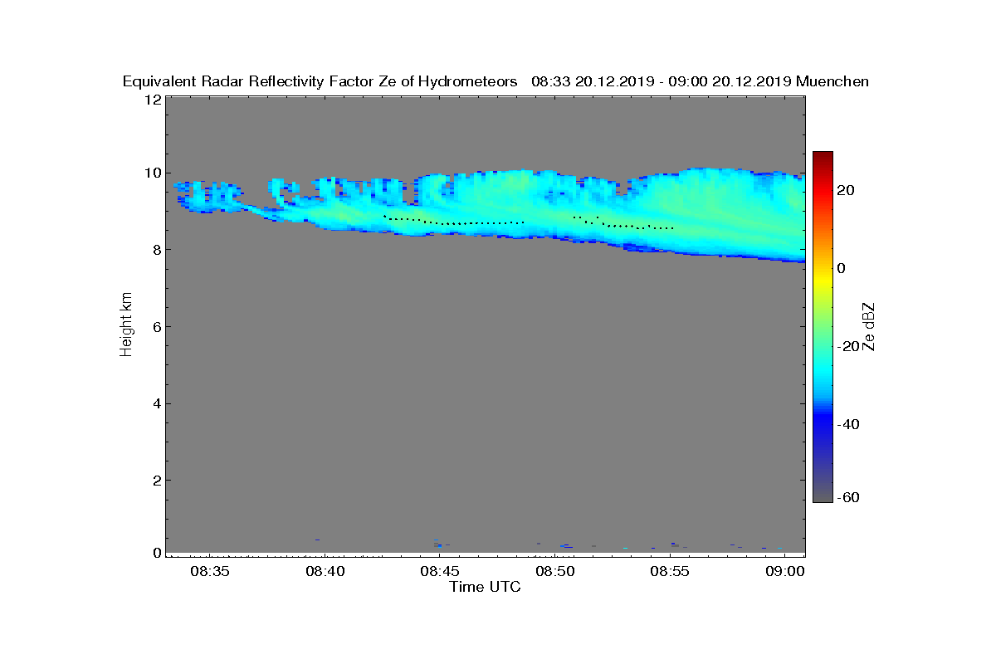Click the 08:50 time tick label
The height and width of the screenshot is (664, 996).
[554, 571]
